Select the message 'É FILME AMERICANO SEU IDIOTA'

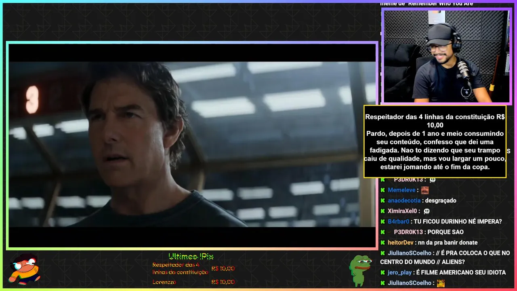click(461, 272)
